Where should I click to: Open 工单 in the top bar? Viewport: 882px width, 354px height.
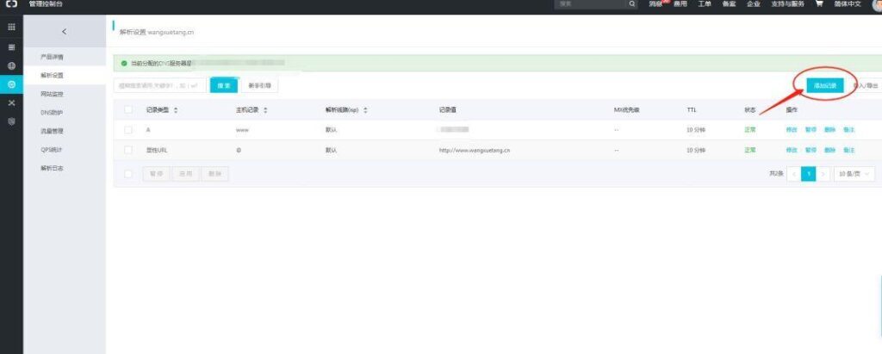705,4
